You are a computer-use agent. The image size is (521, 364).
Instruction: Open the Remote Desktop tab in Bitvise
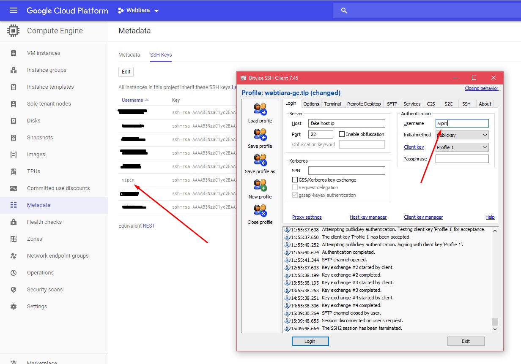pos(364,104)
